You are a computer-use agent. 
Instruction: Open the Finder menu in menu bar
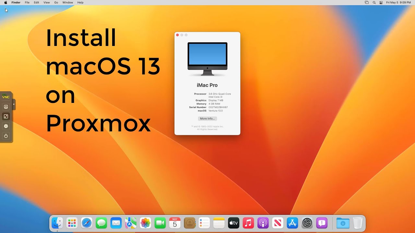[x=16, y=2]
